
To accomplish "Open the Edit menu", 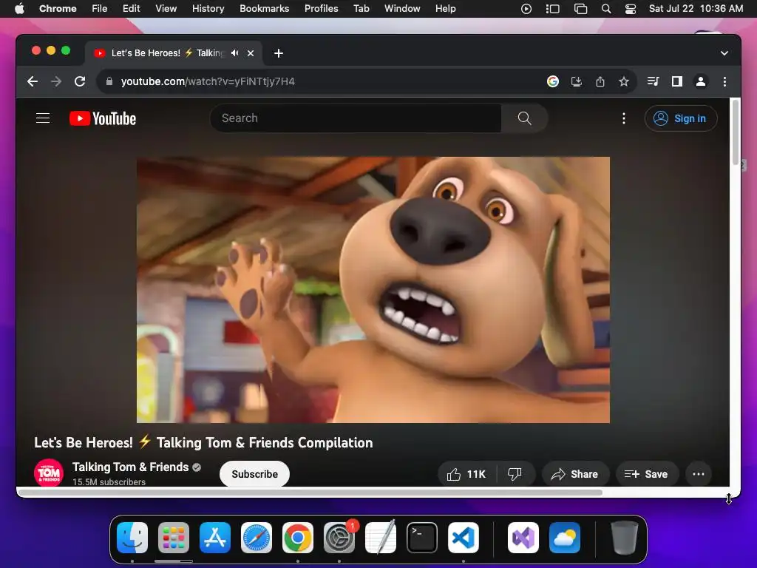I will tap(131, 9).
